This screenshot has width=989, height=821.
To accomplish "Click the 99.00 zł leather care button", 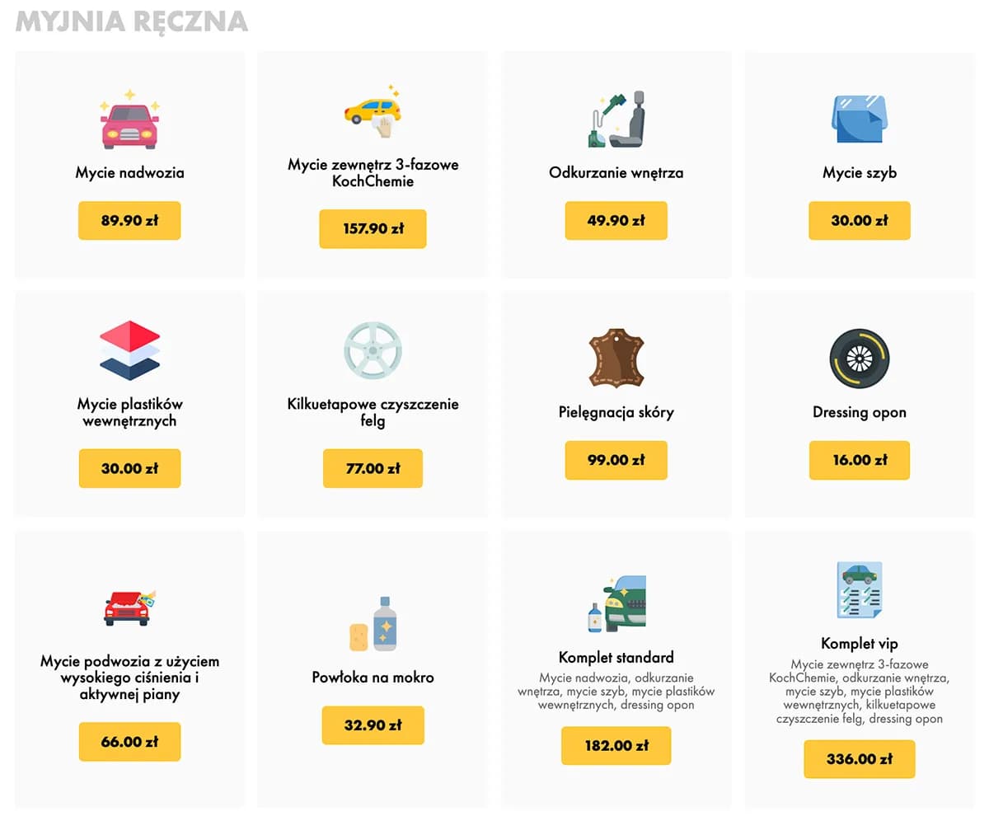I will click(x=616, y=460).
